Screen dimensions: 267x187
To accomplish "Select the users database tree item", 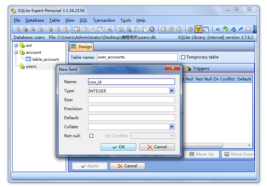I will click(31, 66).
